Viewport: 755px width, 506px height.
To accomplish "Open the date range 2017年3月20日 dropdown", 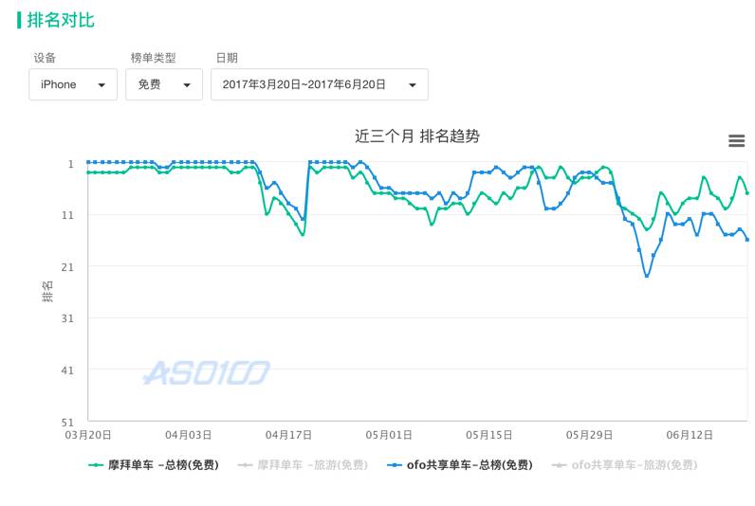I will (x=320, y=84).
